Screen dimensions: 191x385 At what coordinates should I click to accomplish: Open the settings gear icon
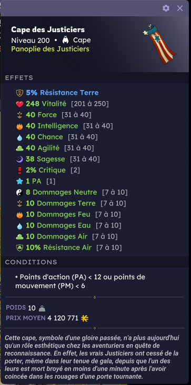click(166, 8)
